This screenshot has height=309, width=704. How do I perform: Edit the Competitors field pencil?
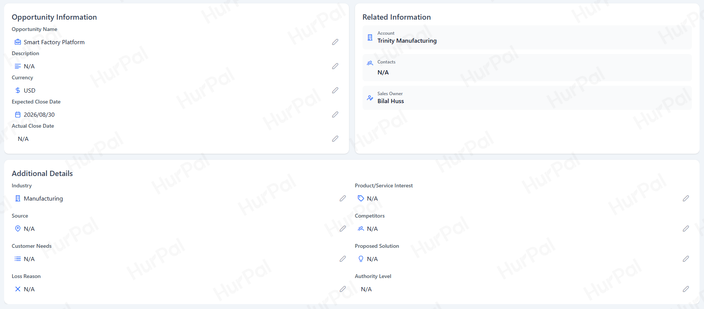(686, 229)
